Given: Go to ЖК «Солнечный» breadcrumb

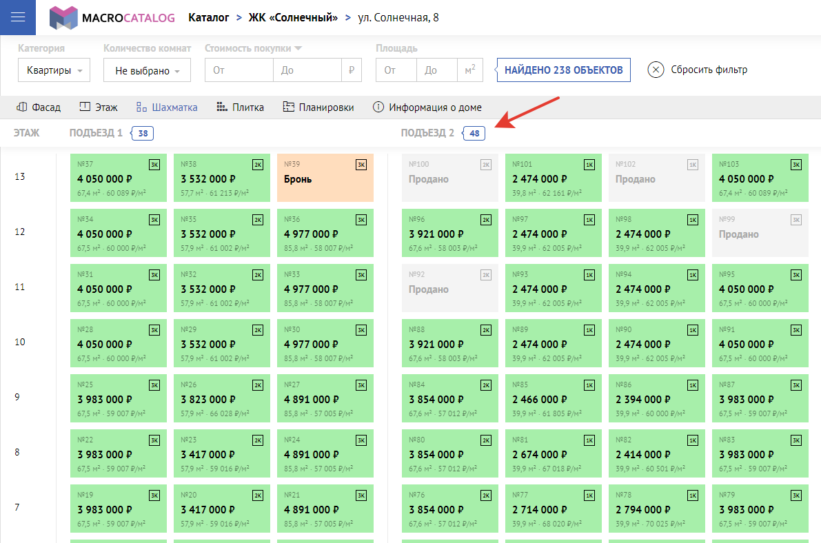Looking at the screenshot, I should tap(293, 18).
